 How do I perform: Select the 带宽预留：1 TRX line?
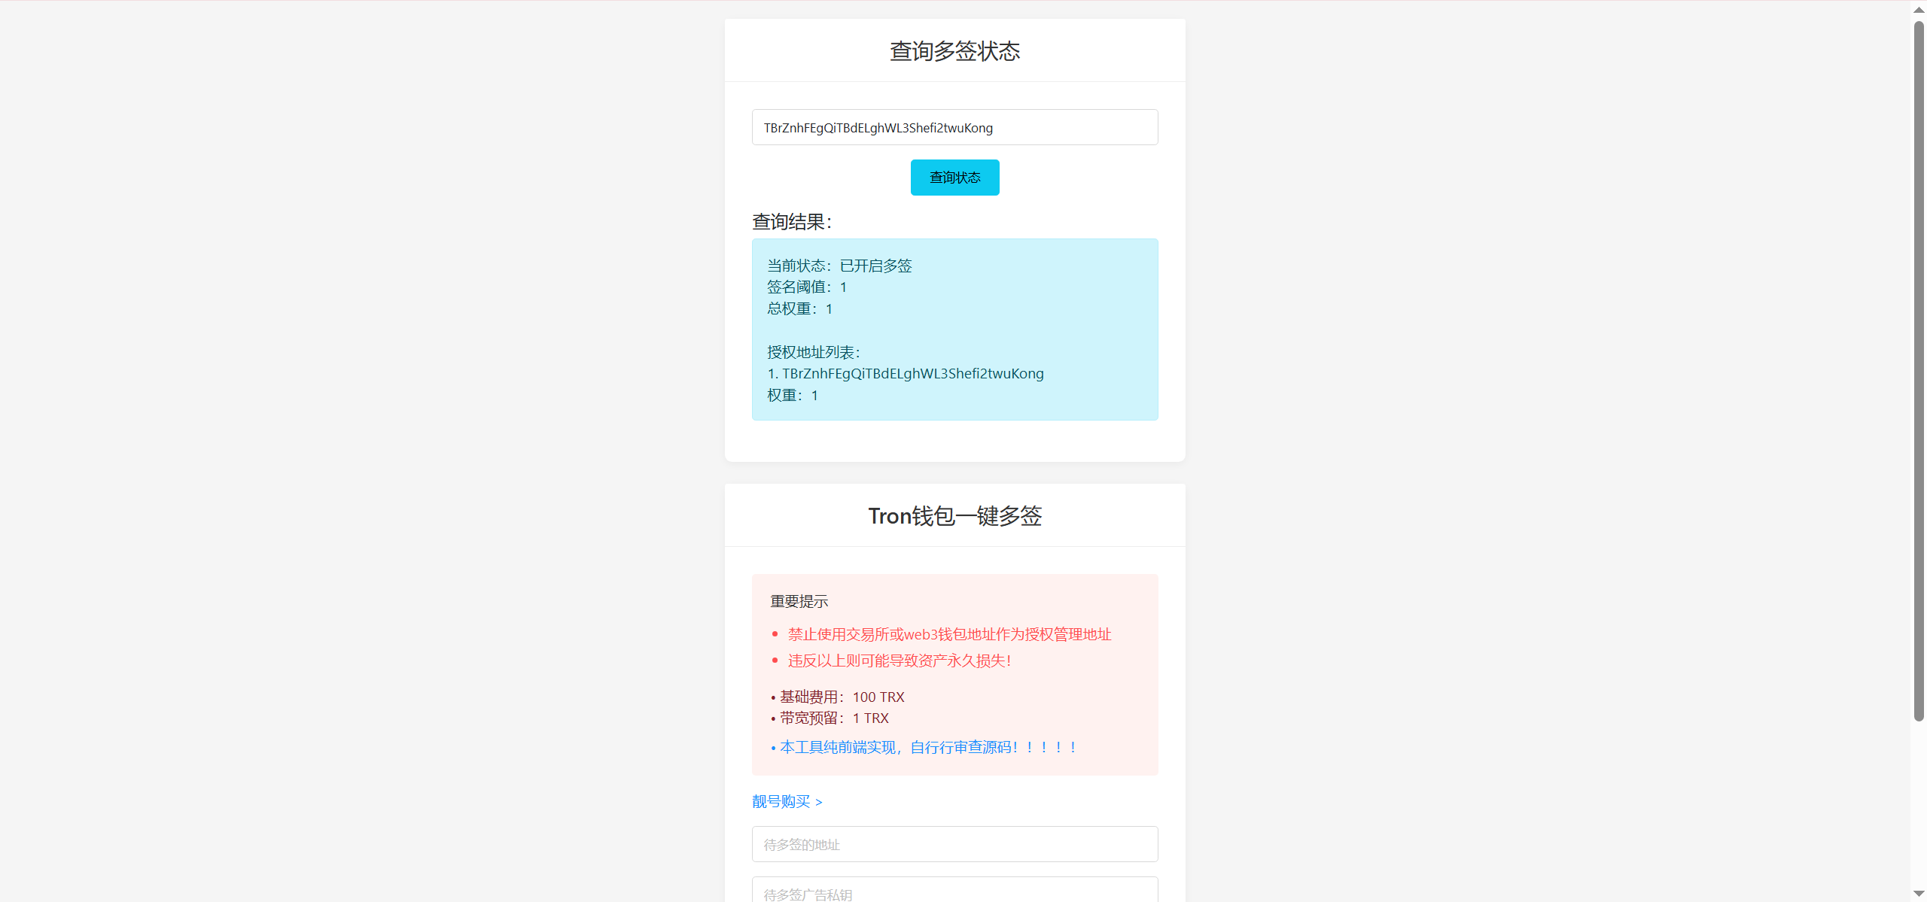830,718
